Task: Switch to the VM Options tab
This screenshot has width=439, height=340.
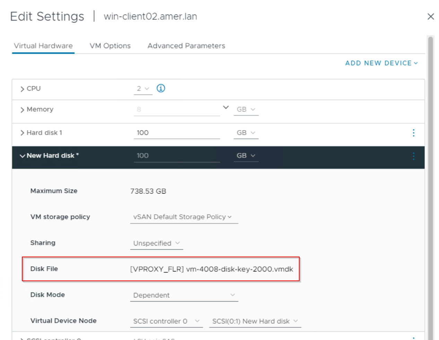Action: pos(110,46)
